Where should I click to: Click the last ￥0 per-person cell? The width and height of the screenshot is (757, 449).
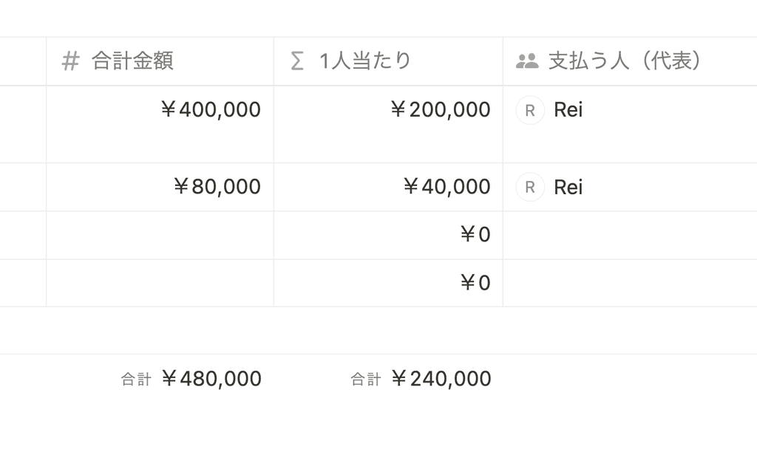coord(388,283)
